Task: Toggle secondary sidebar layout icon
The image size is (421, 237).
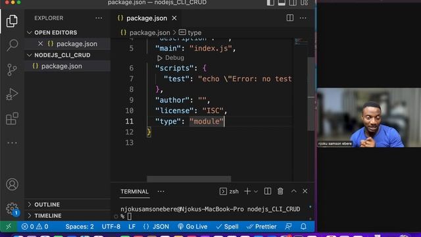Action: (x=293, y=3)
